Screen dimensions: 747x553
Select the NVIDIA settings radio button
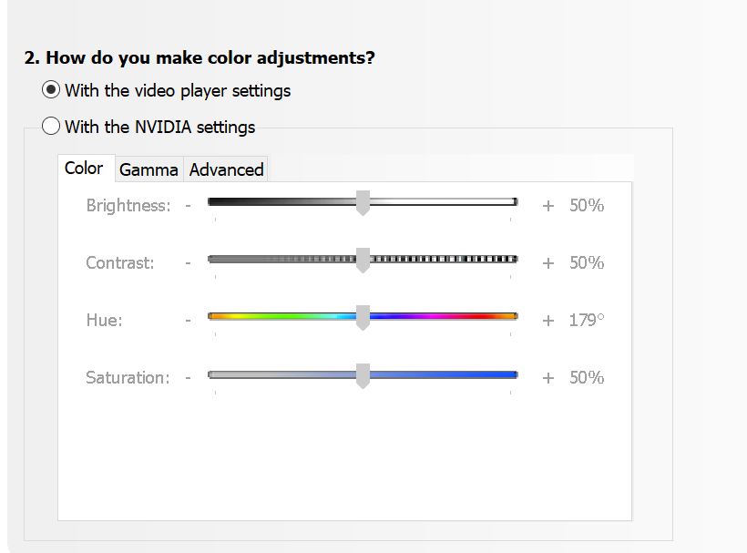[x=52, y=127]
